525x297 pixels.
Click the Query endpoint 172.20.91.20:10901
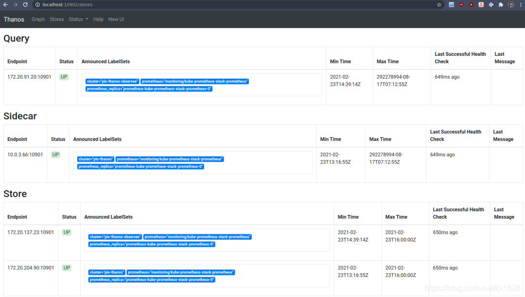(30, 77)
